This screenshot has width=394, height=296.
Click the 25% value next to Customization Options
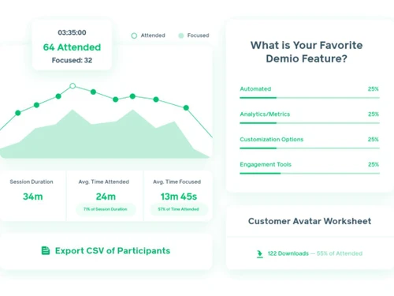(374, 140)
